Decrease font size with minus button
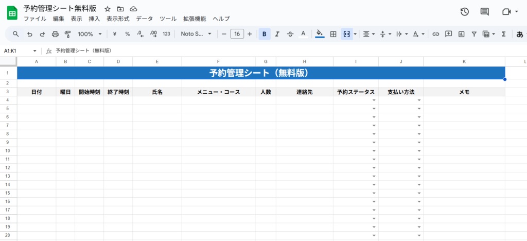527x241 pixels. click(224, 34)
